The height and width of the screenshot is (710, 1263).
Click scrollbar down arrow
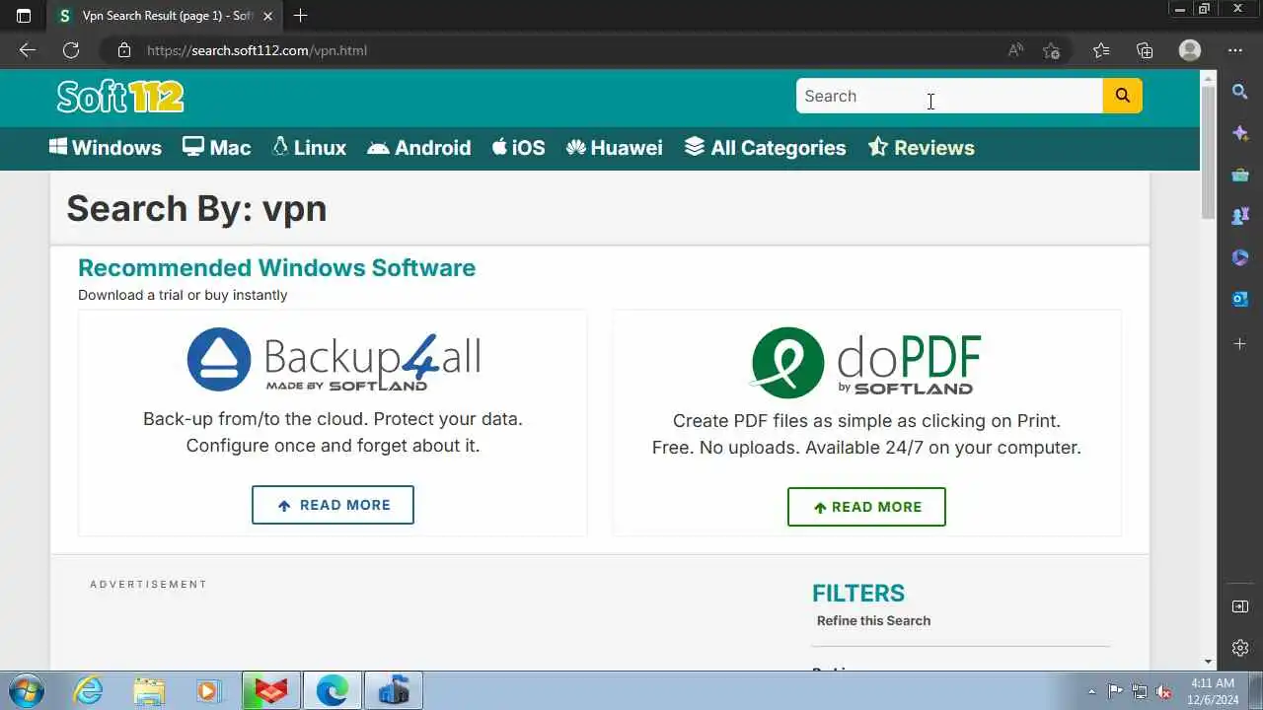pyautogui.click(x=1208, y=662)
